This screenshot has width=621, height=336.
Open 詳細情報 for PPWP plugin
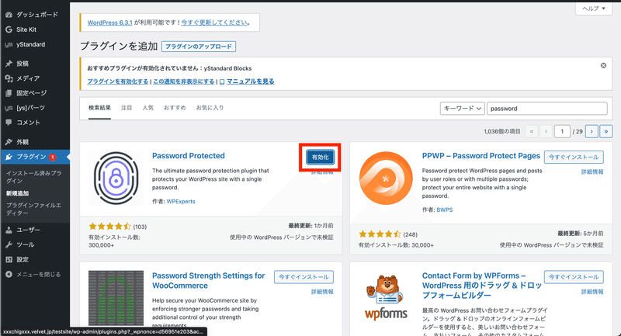592,171
